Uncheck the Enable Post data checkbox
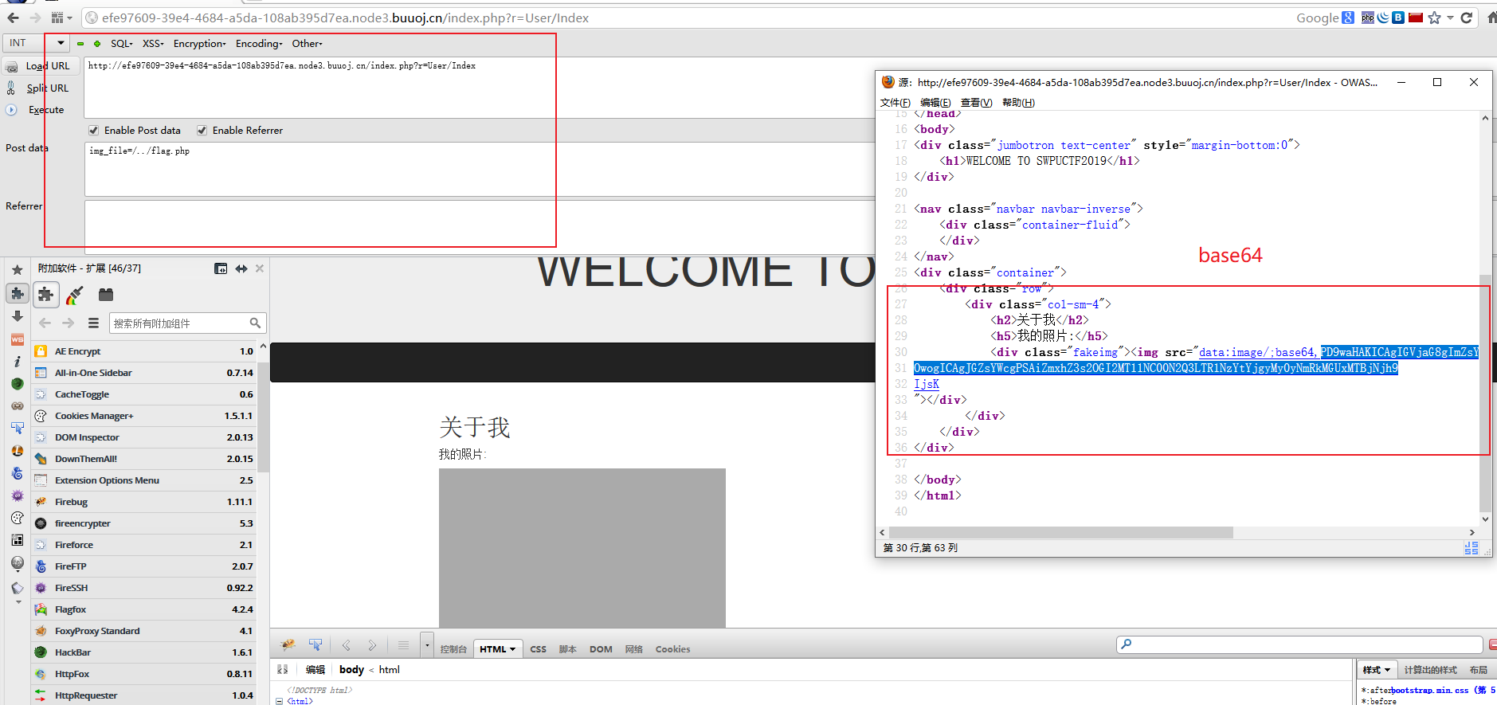Screen dimensions: 1497x705 tap(94, 131)
